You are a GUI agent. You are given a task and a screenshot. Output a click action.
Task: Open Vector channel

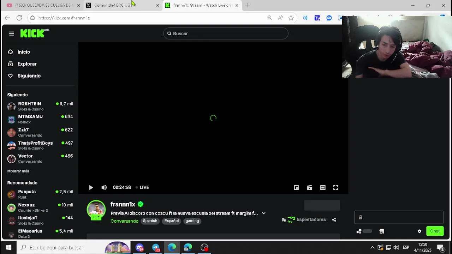[x=40, y=158]
